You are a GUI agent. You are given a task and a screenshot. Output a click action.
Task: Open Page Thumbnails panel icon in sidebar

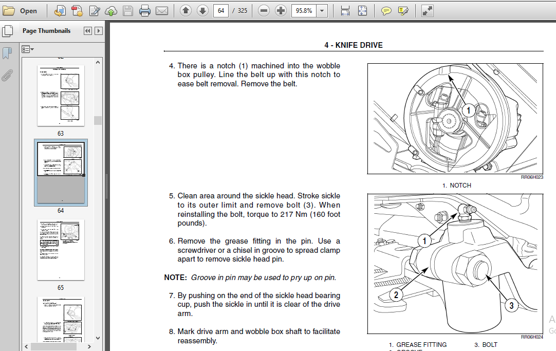pyautogui.click(x=7, y=31)
